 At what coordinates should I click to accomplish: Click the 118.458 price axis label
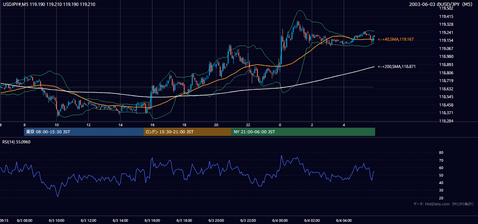point(446,105)
